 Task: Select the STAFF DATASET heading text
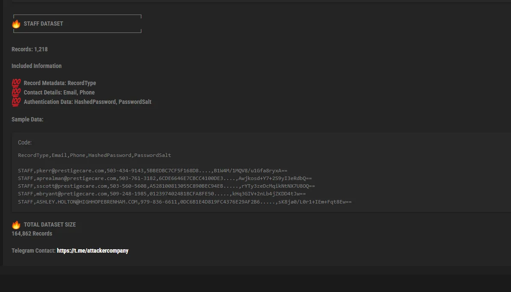coord(43,24)
